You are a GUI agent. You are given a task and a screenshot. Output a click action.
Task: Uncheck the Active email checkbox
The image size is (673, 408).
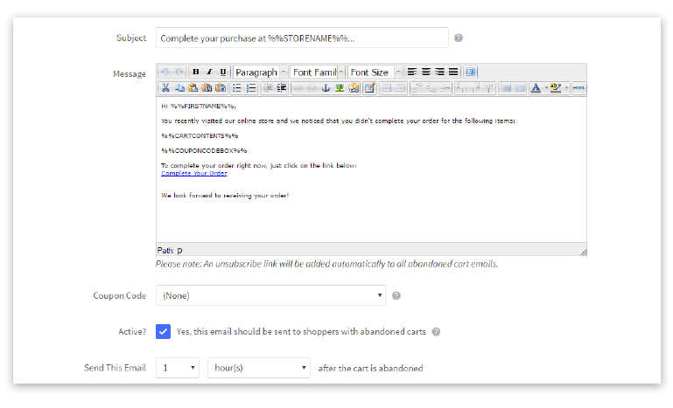tap(163, 332)
